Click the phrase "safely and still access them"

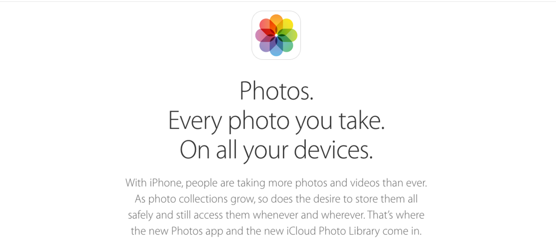click(189, 215)
